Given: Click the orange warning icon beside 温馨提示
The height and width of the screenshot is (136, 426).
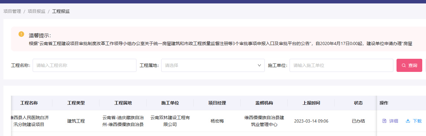Looking at the screenshot, I should (x=21, y=34).
